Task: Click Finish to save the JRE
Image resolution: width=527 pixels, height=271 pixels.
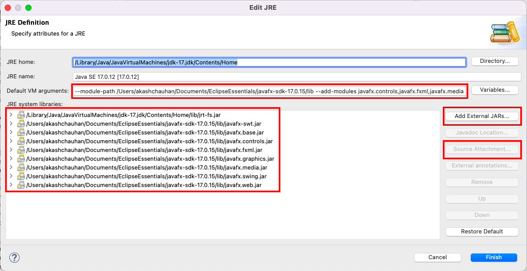Action: [494, 257]
